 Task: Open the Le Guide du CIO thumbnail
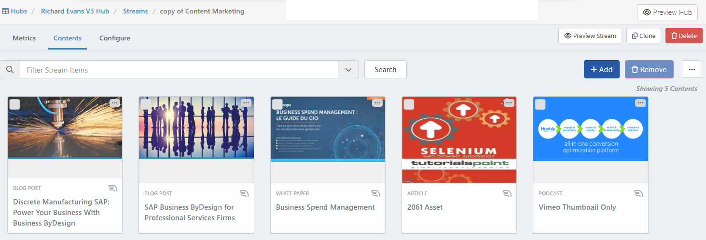pos(328,129)
